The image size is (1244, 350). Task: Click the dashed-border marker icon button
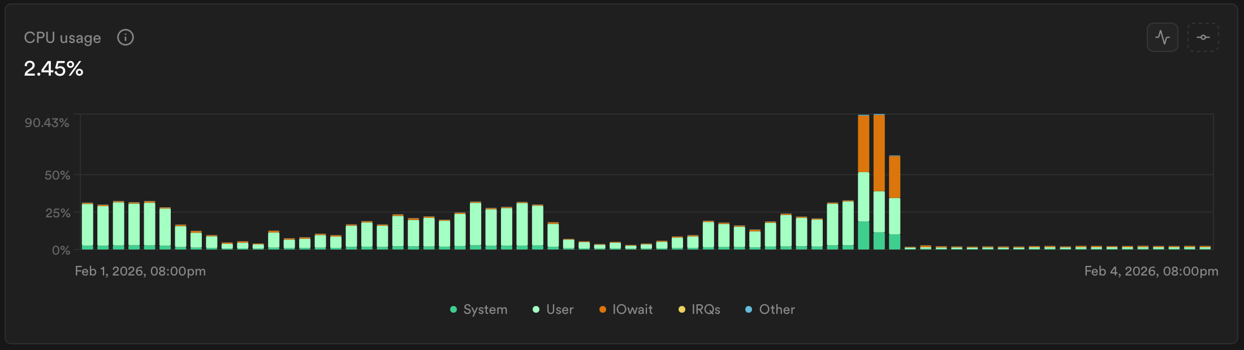[x=1203, y=38]
